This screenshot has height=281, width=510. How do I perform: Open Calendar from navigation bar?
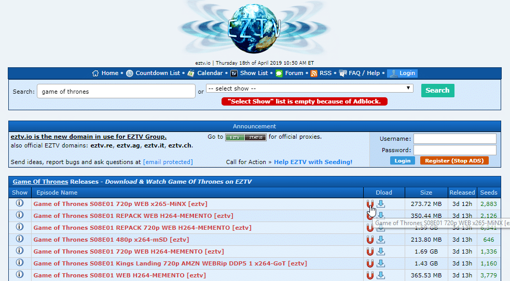(210, 73)
